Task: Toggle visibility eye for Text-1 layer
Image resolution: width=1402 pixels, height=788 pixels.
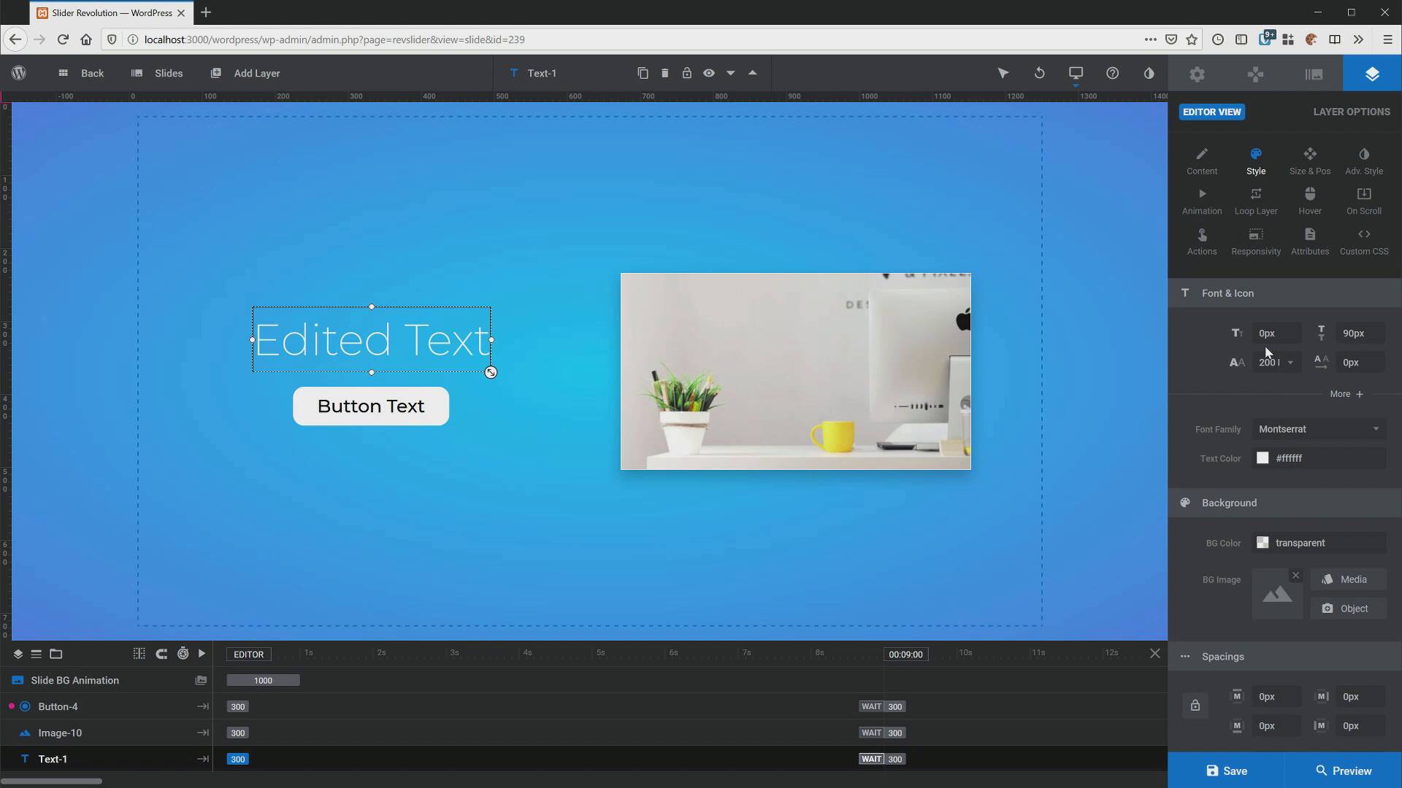Action: [x=708, y=73]
